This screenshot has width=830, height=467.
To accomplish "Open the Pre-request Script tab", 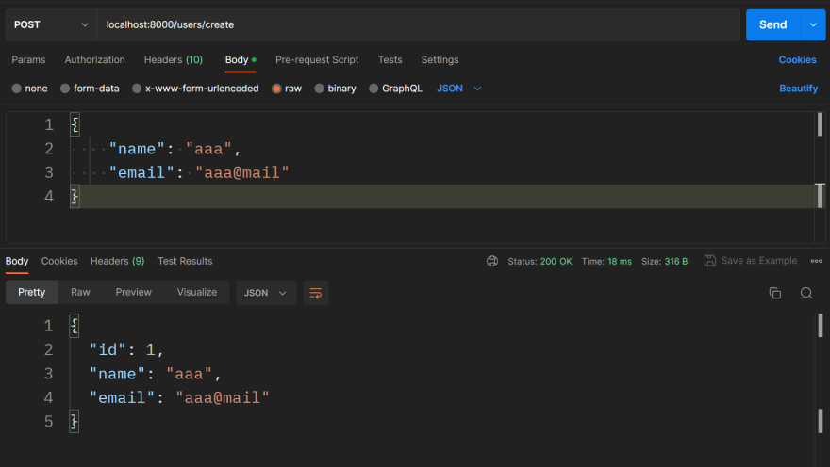I will click(x=317, y=59).
